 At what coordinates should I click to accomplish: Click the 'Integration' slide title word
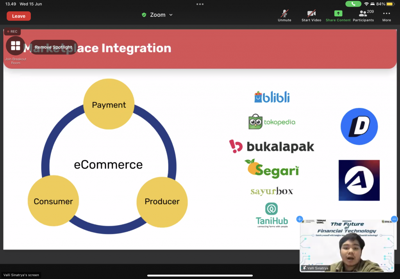coord(136,48)
